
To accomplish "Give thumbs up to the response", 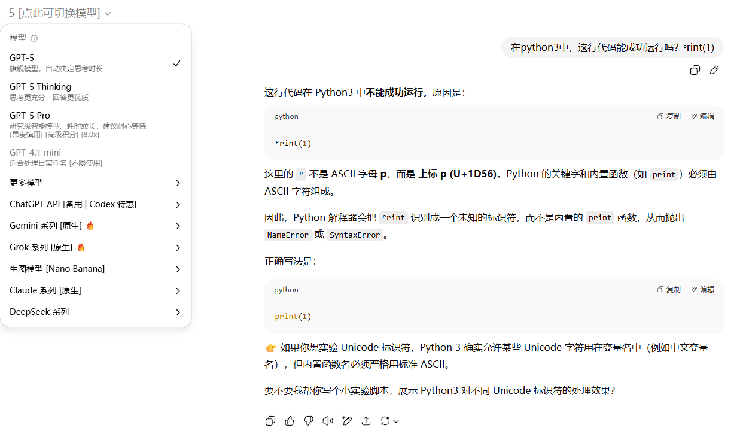I will tap(290, 421).
